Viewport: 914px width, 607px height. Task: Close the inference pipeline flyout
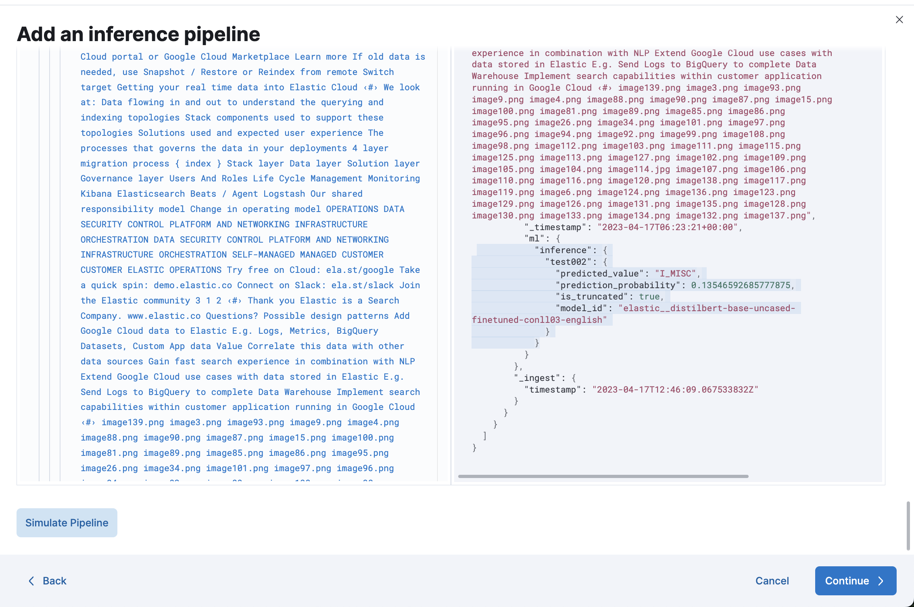pos(899,20)
